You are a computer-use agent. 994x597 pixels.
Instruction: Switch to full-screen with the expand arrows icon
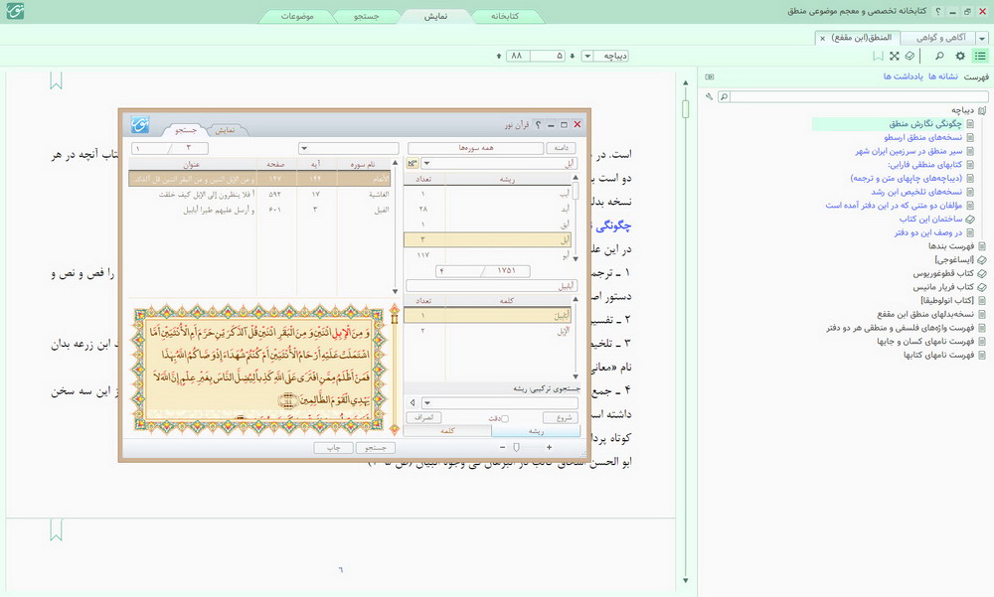click(x=894, y=56)
